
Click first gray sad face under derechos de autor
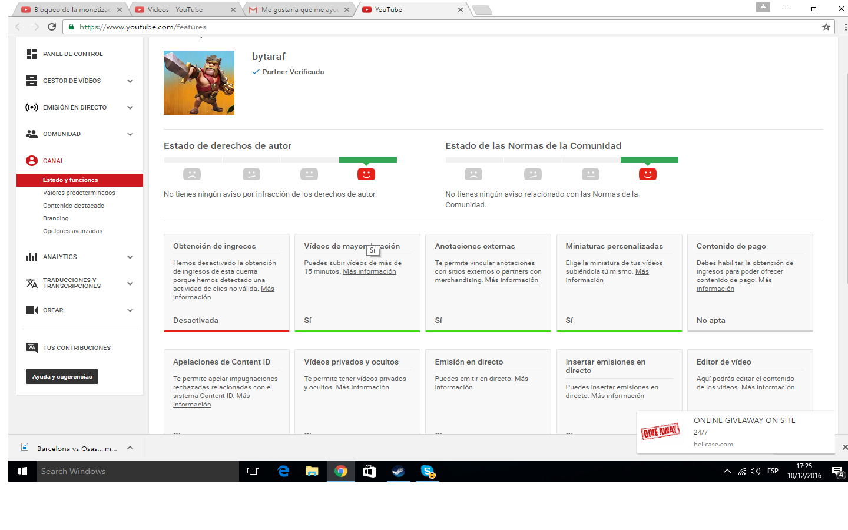tap(192, 174)
